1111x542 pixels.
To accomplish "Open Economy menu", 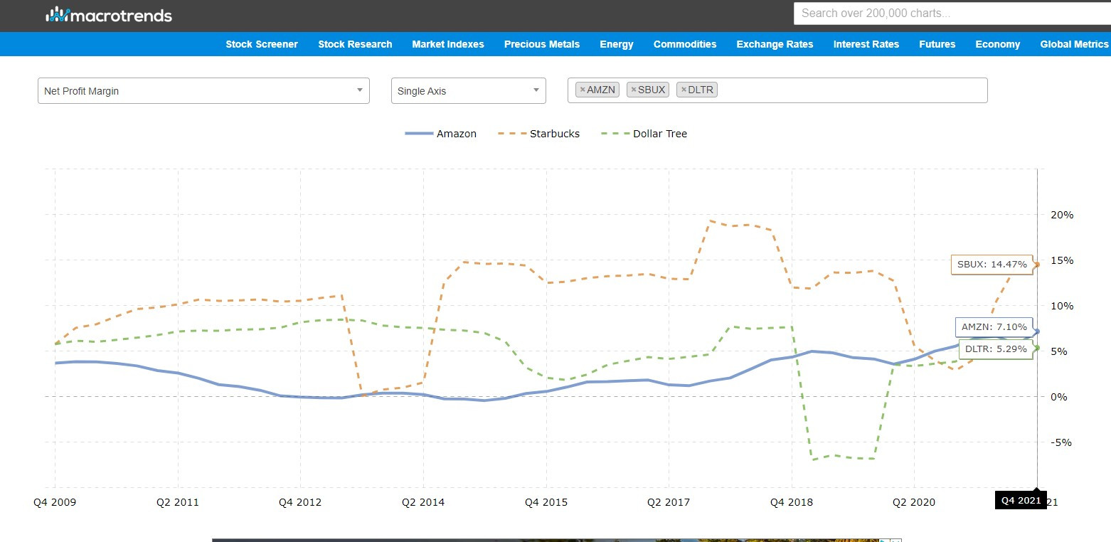I will click(x=998, y=44).
